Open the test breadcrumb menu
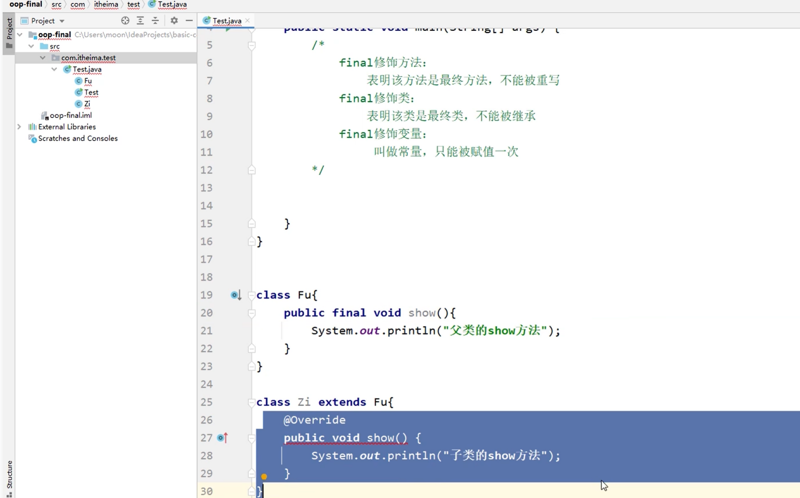 tap(134, 5)
